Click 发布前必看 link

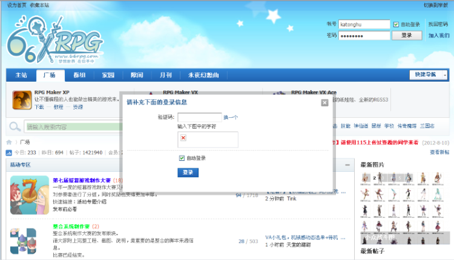point(65,209)
